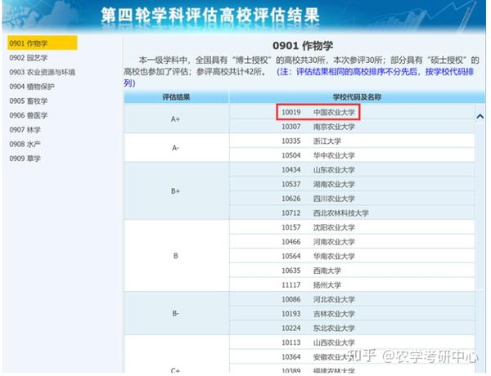Click the 评估结果 column header
Screen dimensions: 491x376
[176, 97]
